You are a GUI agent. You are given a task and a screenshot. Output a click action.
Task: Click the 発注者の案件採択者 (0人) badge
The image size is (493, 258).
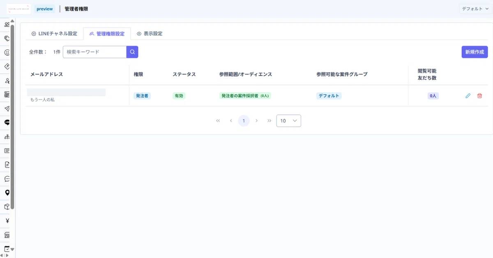click(x=245, y=96)
